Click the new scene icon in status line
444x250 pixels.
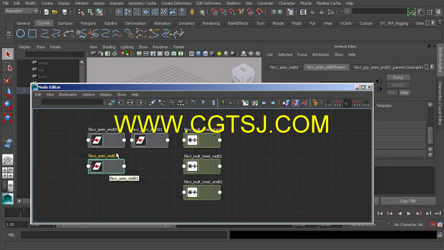[47, 12]
